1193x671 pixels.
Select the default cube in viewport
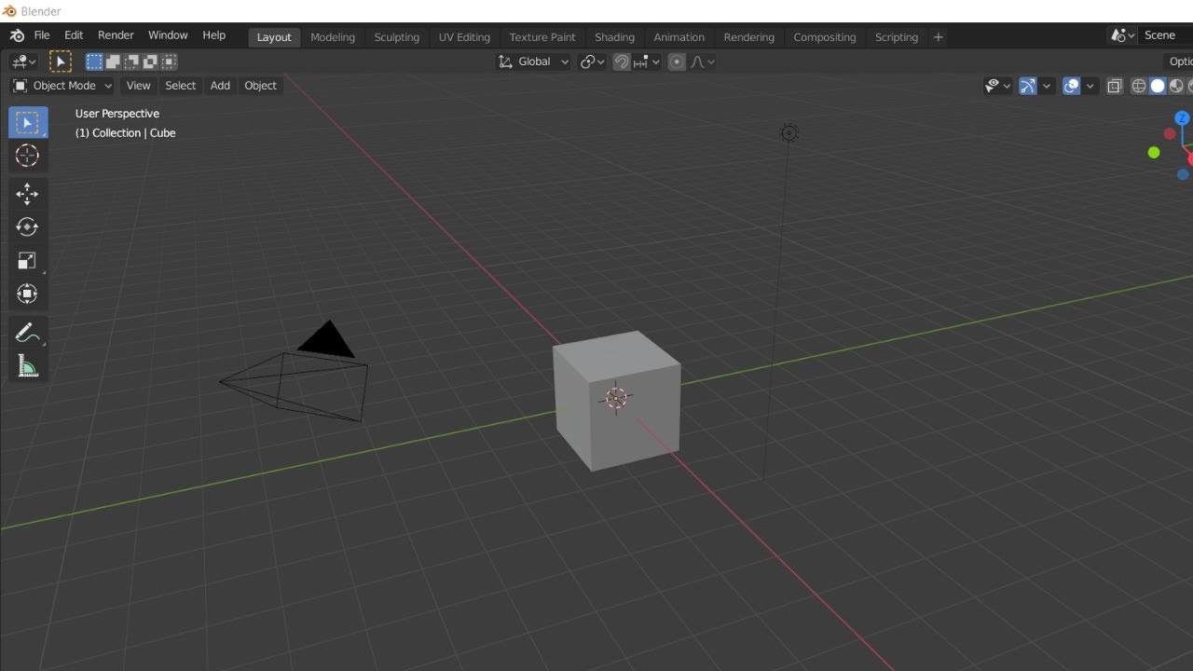pyautogui.click(x=617, y=401)
